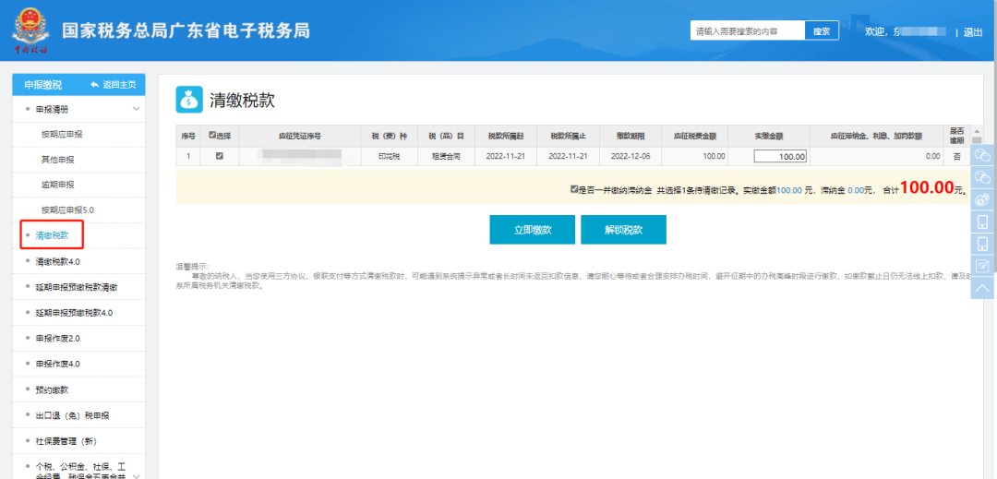Open the Weibo icon in side float bar

[983, 199]
